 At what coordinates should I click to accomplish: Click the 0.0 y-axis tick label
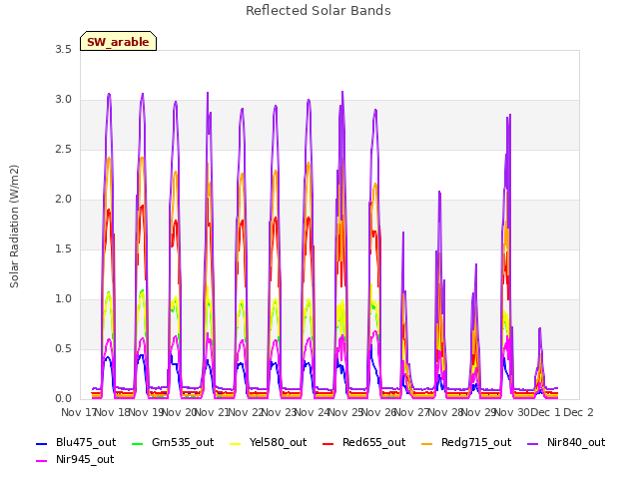pyautogui.click(x=64, y=399)
